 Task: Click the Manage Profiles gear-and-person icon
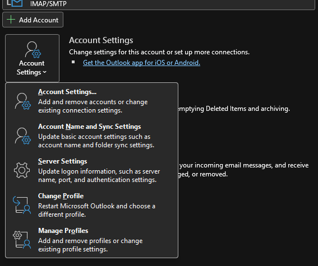(x=22, y=240)
